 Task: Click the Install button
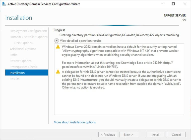[x=155, y=134]
